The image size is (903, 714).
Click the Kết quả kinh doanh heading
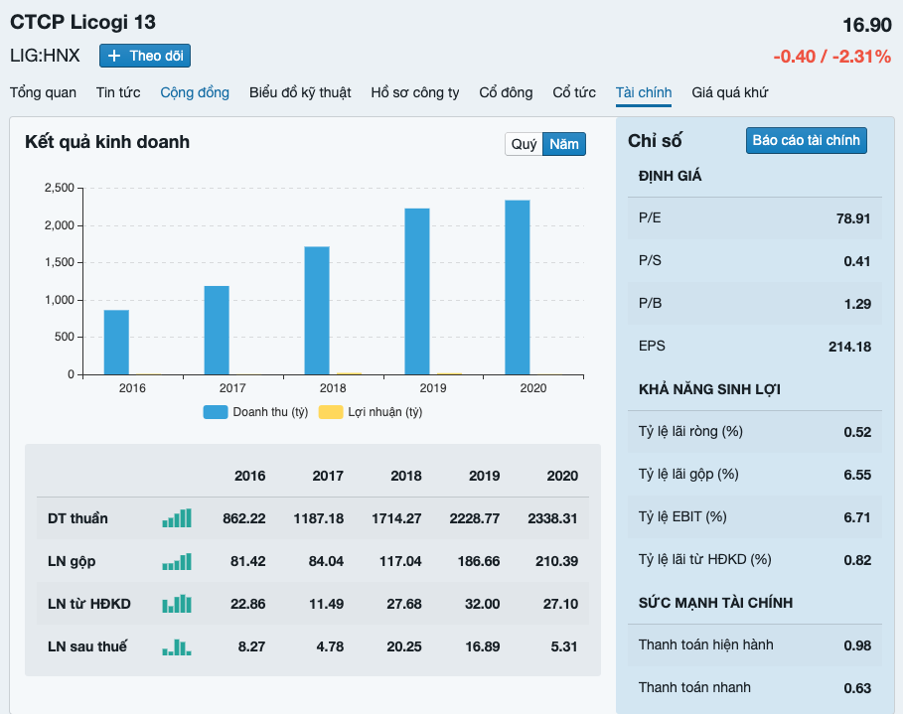(107, 142)
